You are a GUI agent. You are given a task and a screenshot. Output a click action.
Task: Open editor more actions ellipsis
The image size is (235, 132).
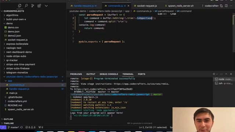[x=231, y=6]
